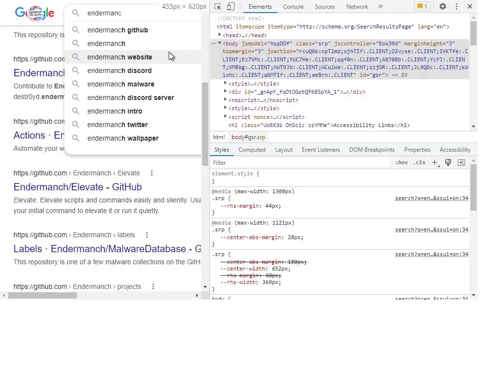Open the Event Listeners tab
Screen dimensions: 495x371
(321, 150)
